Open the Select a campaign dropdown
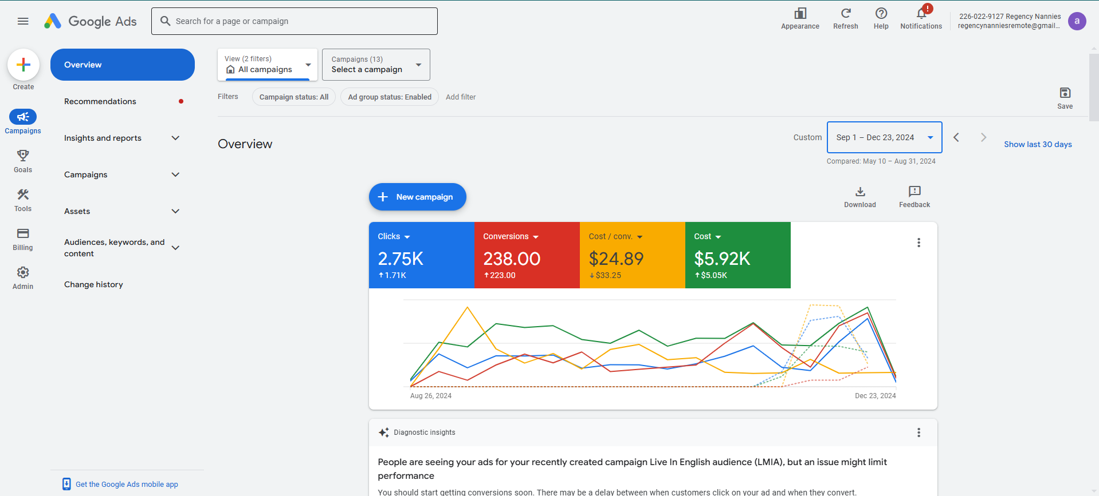The image size is (1099, 496). [x=376, y=65]
